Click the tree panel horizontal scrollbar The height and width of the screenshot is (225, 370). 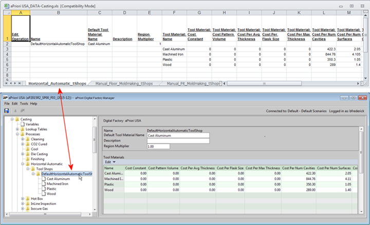tap(45, 214)
